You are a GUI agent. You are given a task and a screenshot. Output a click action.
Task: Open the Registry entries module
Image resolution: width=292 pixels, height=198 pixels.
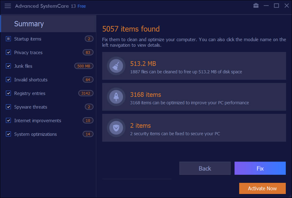pyautogui.click(x=30, y=93)
